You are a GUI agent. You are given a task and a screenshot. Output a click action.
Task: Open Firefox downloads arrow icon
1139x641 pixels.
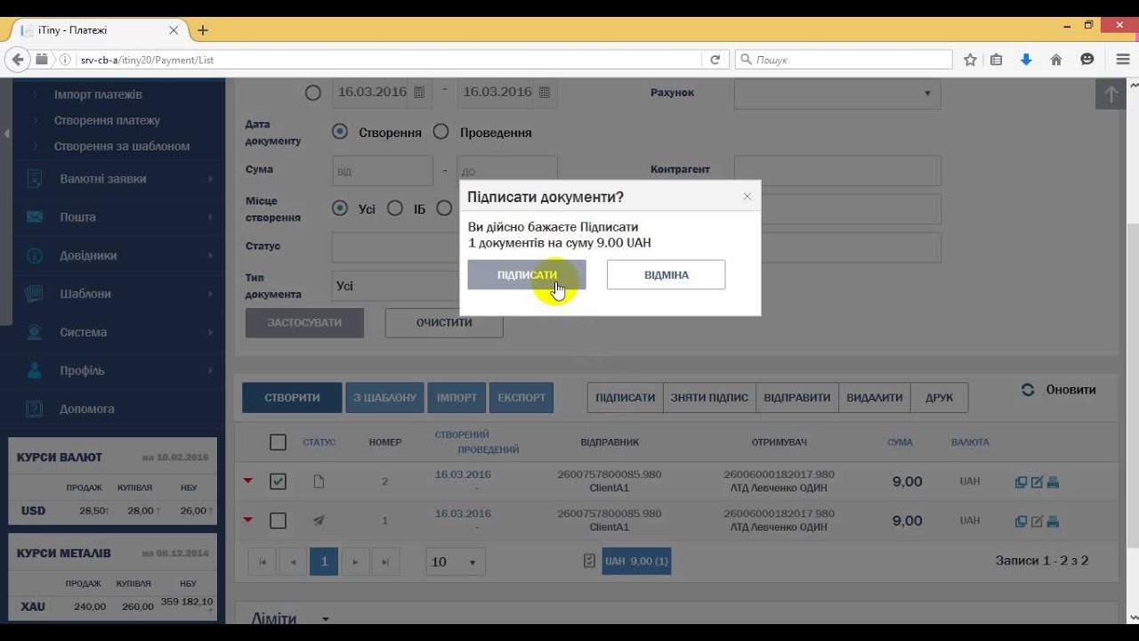click(x=1026, y=60)
